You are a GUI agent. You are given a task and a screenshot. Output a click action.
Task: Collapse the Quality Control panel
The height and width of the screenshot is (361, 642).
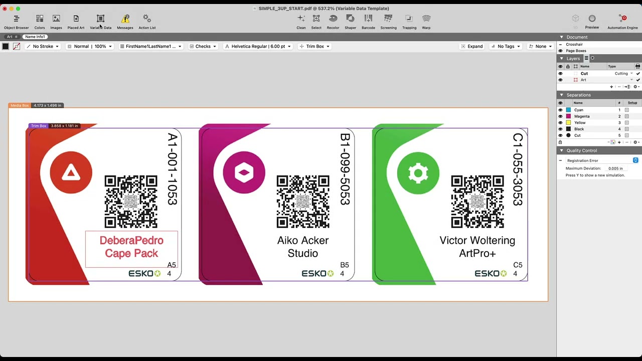[561, 150]
